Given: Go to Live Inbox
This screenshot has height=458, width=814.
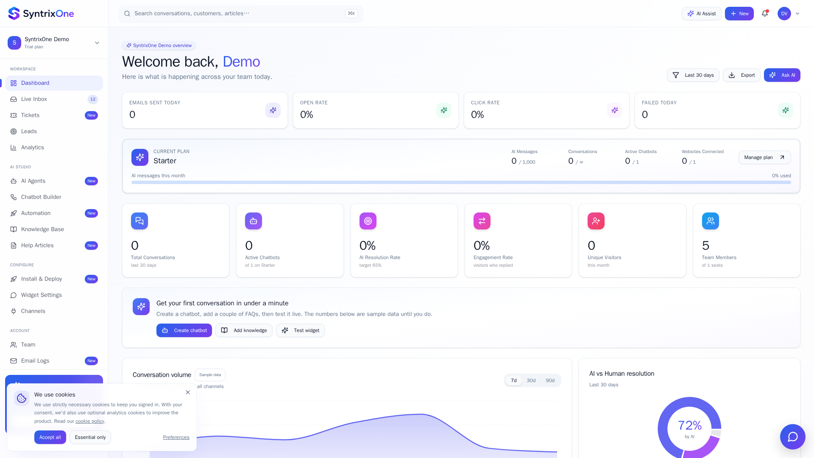Looking at the screenshot, I should click(x=54, y=99).
